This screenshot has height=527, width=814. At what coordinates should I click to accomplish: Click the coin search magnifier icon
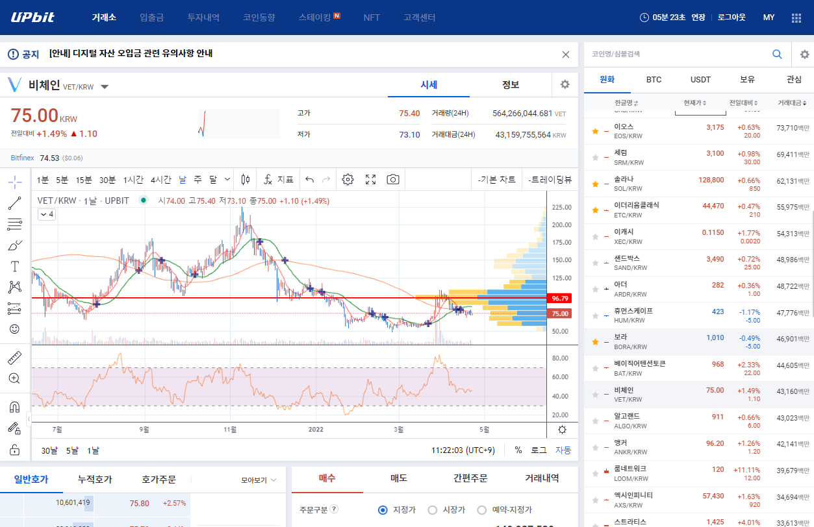point(777,55)
